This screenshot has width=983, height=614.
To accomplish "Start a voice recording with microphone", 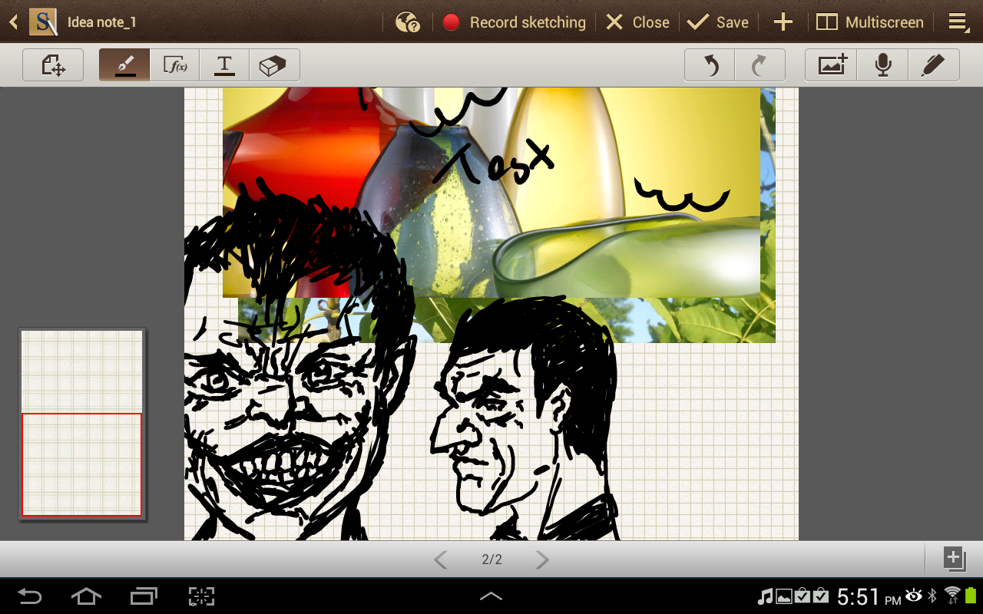I will click(x=882, y=65).
